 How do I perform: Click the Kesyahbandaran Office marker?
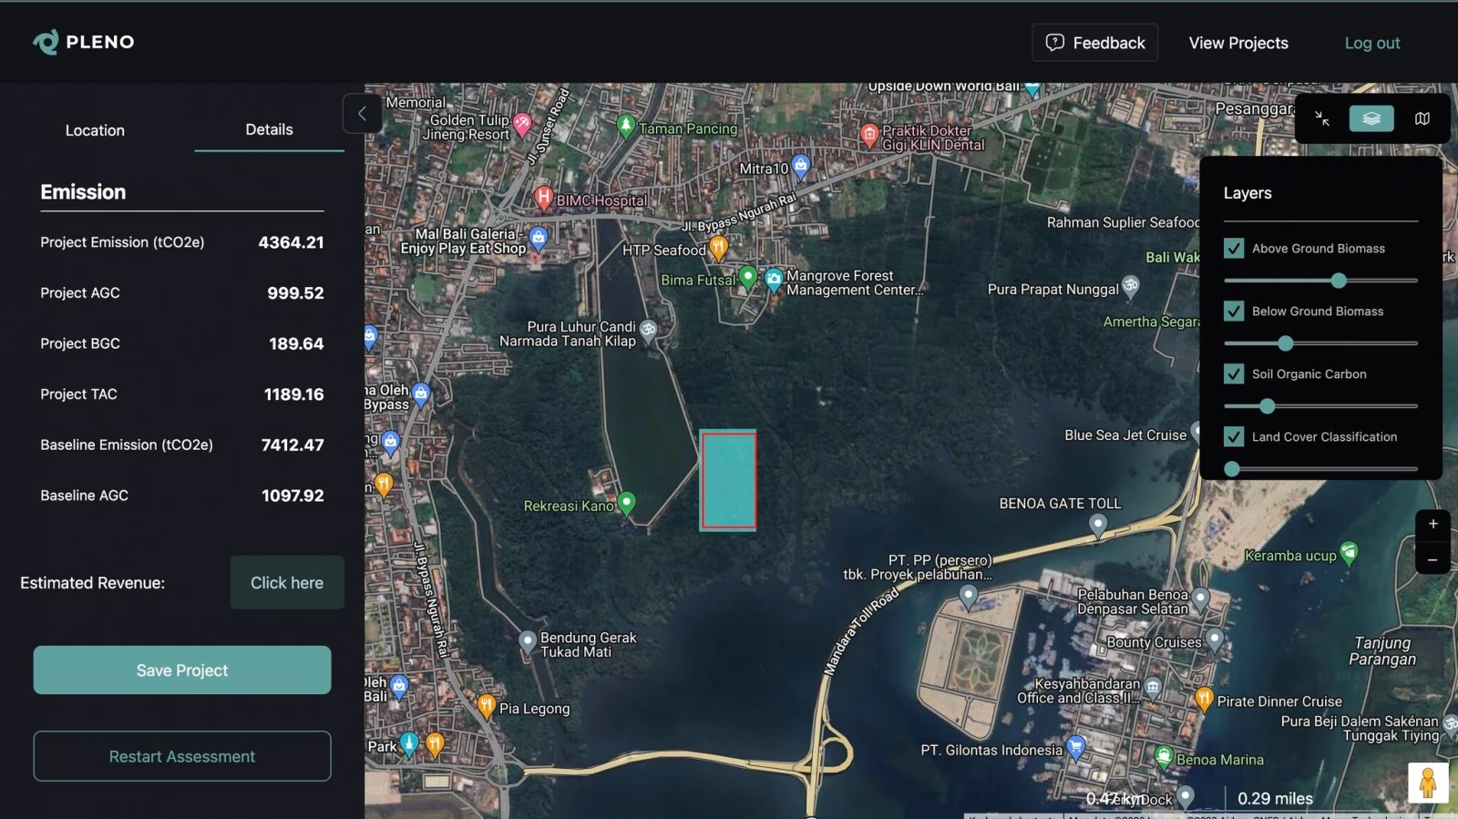pyautogui.click(x=1153, y=686)
